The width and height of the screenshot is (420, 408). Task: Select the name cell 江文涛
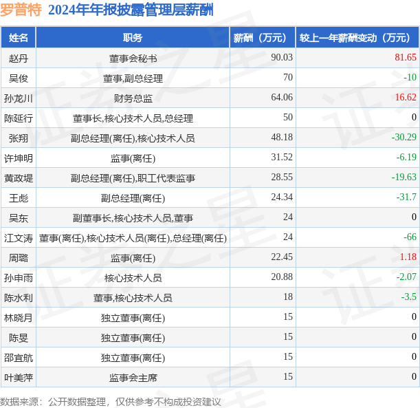pyautogui.click(x=18, y=238)
